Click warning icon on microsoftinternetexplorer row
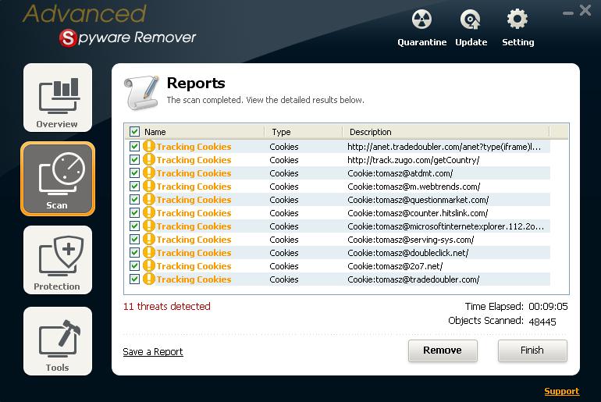The image size is (601, 402). point(149,226)
